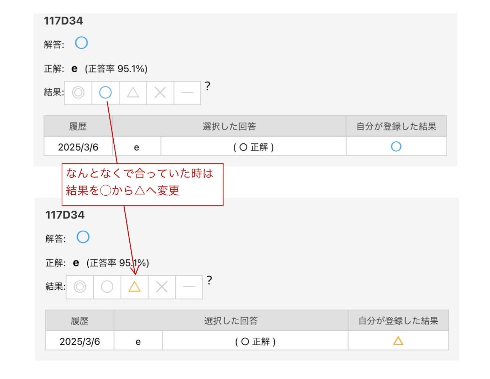Viewport: 490px width, 379px height.
Task: Click upper 117D34 question heading
Action: coord(63,21)
